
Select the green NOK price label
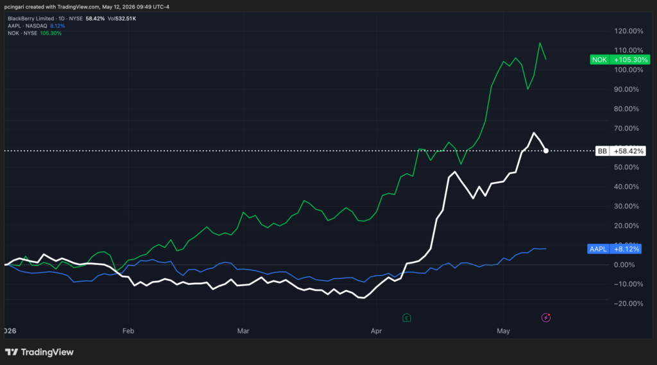(620, 60)
